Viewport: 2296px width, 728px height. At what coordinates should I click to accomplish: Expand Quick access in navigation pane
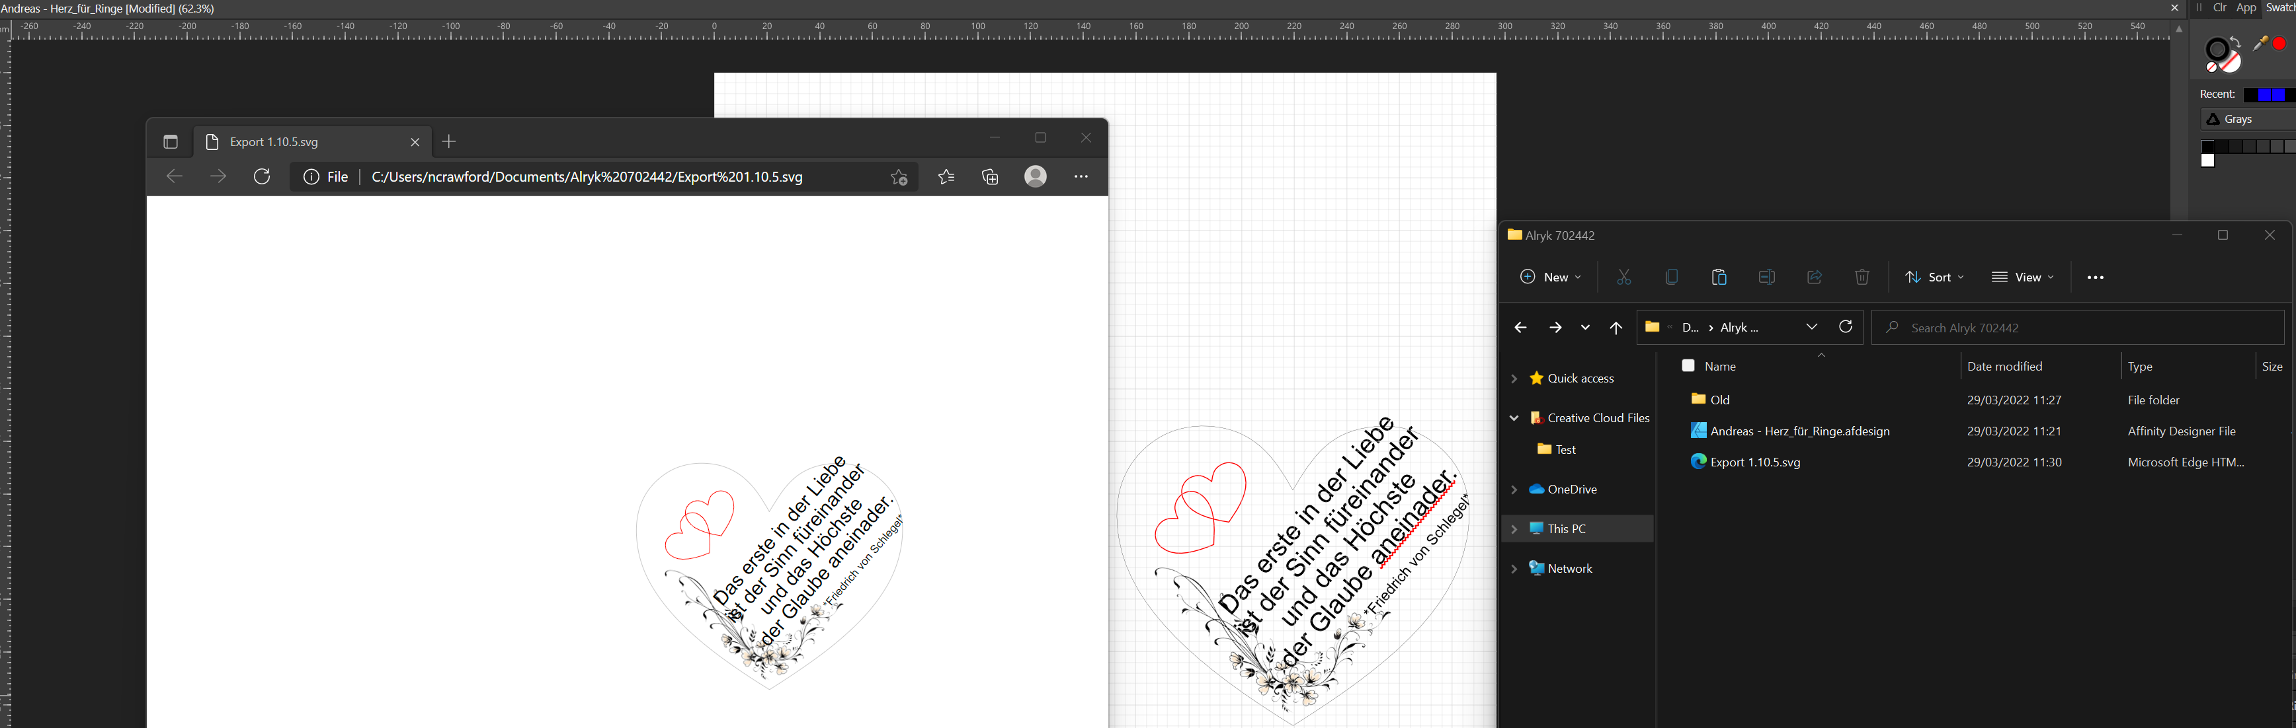tap(1514, 379)
